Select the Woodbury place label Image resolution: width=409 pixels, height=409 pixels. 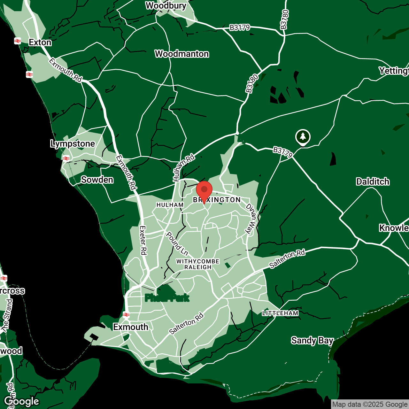coord(166,6)
